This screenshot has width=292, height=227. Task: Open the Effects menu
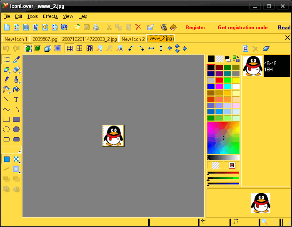click(50, 16)
